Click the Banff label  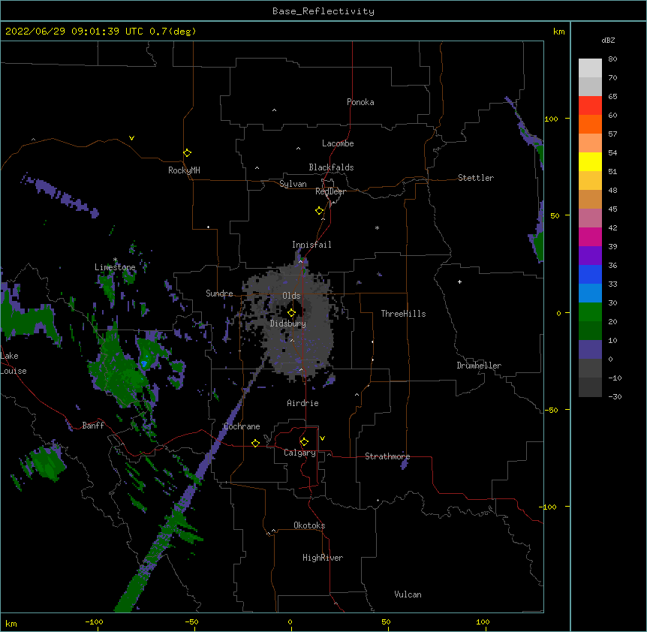(x=93, y=426)
